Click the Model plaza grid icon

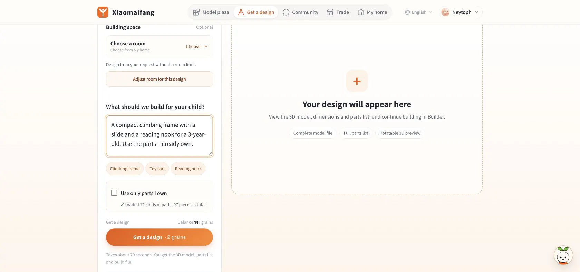tap(196, 12)
